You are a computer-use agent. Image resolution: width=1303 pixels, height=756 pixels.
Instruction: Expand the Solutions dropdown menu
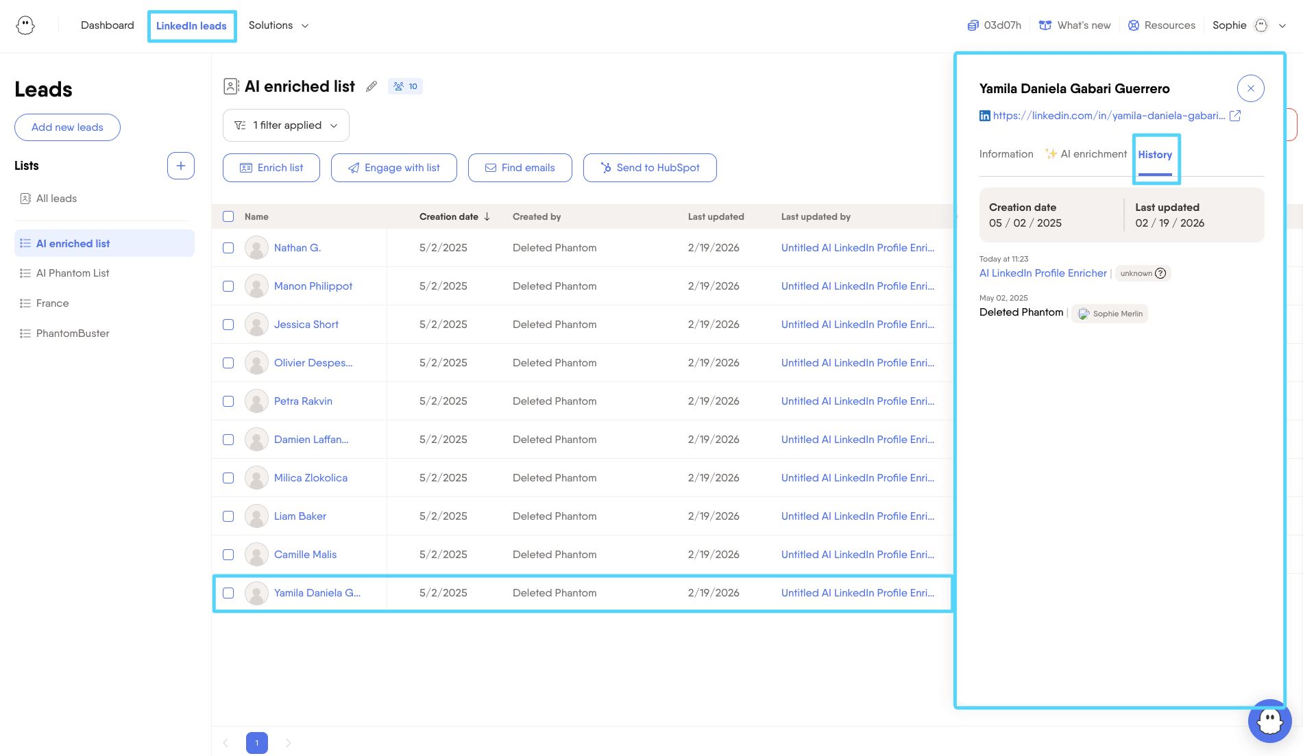point(278,25)
